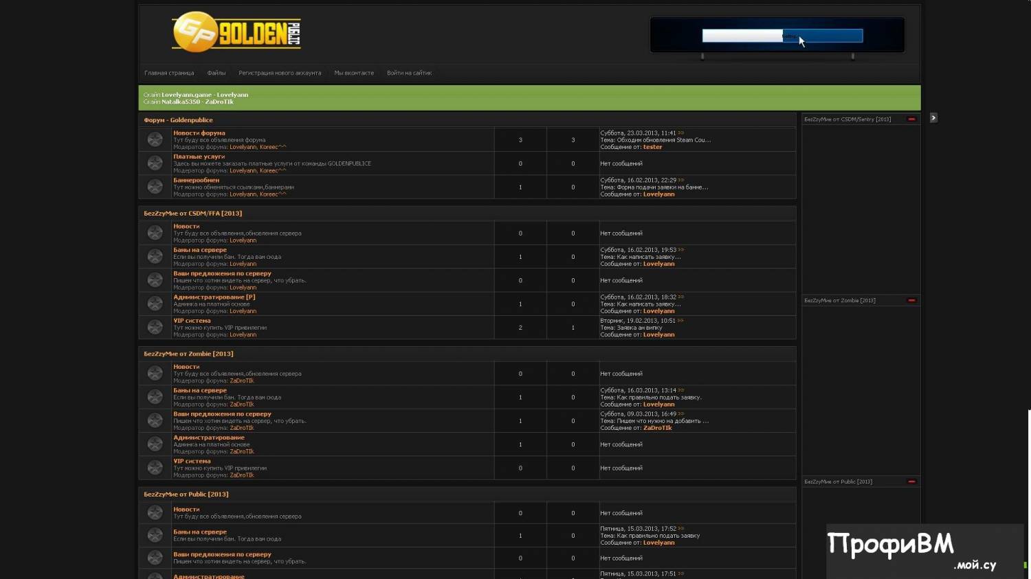
Task: Open the Файлы menu item
Action: [x=217, y=73]
